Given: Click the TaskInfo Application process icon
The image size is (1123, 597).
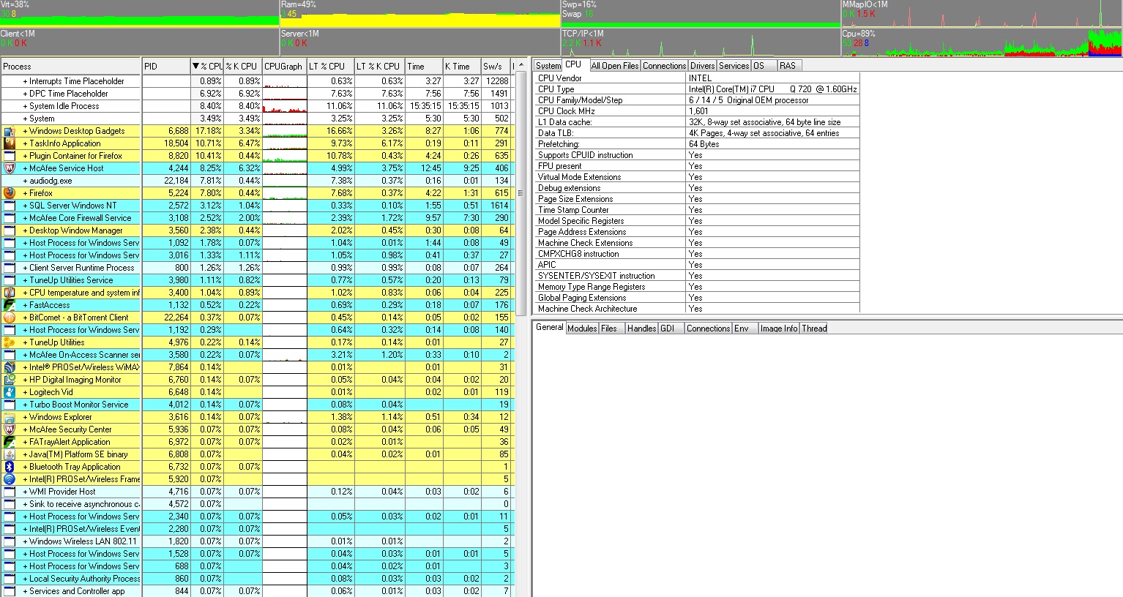Looking at the screenshot, I should (10, 143).
